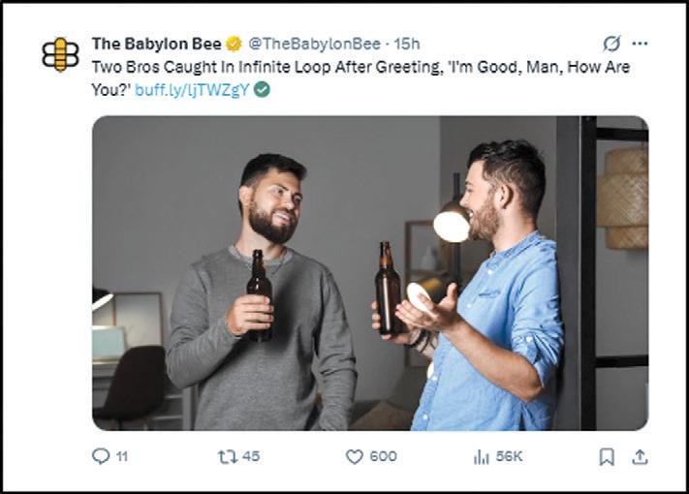
Task: Click the gold verified badge
Action: tap(234, 44)
